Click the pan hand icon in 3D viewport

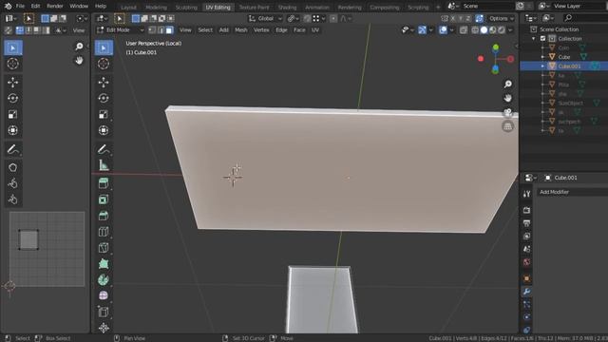click(x=508, y=98)
